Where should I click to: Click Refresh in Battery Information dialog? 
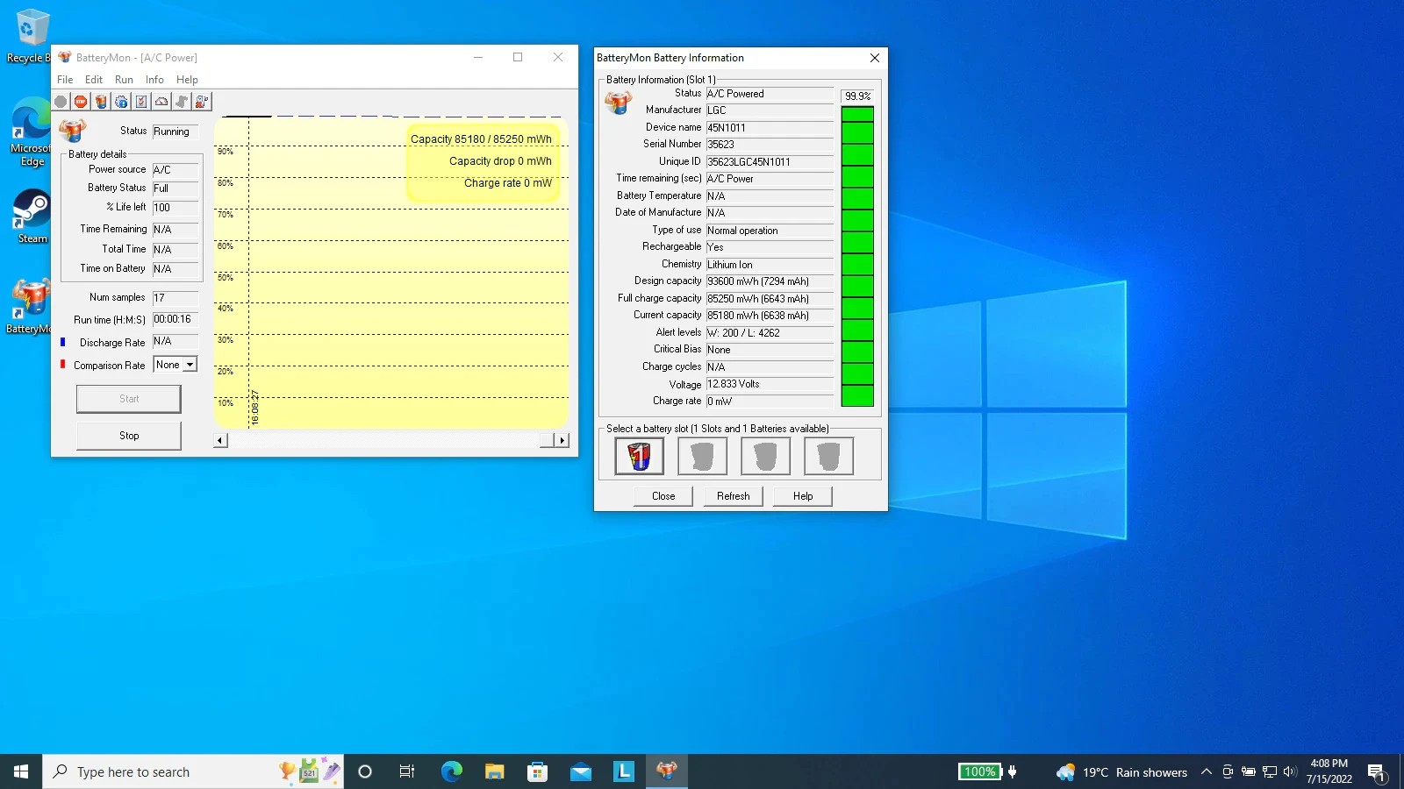[x=733, y=496]
